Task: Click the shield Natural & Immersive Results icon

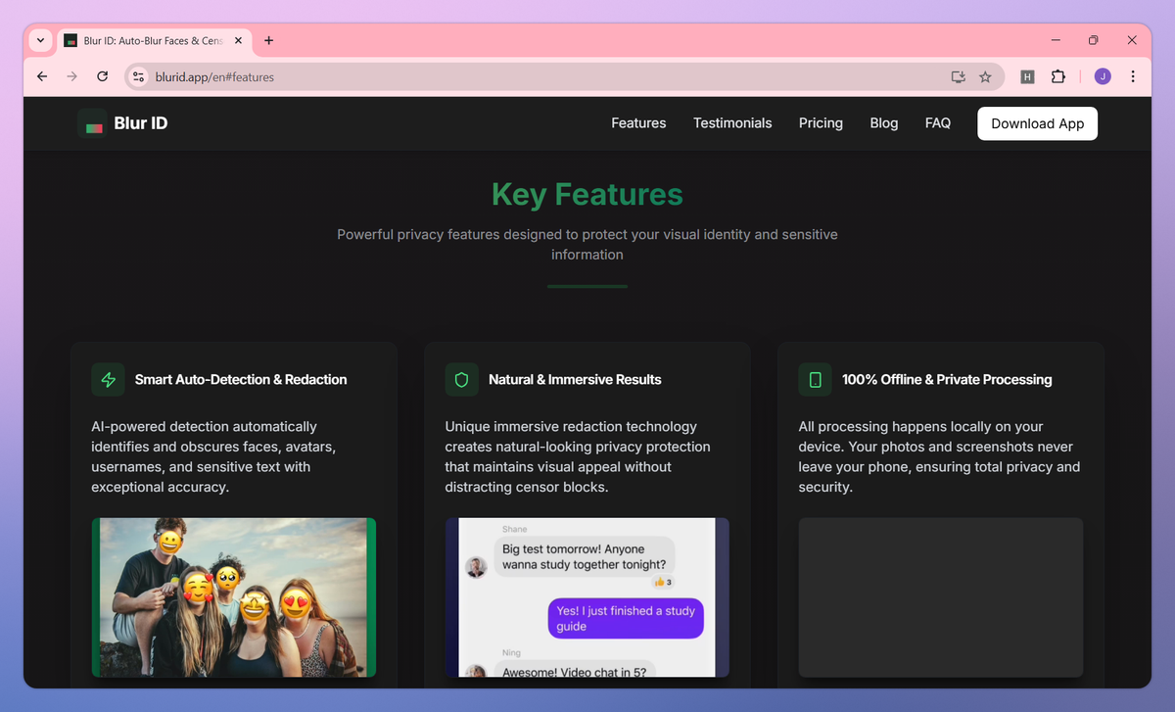Action: tap(461, 380)
